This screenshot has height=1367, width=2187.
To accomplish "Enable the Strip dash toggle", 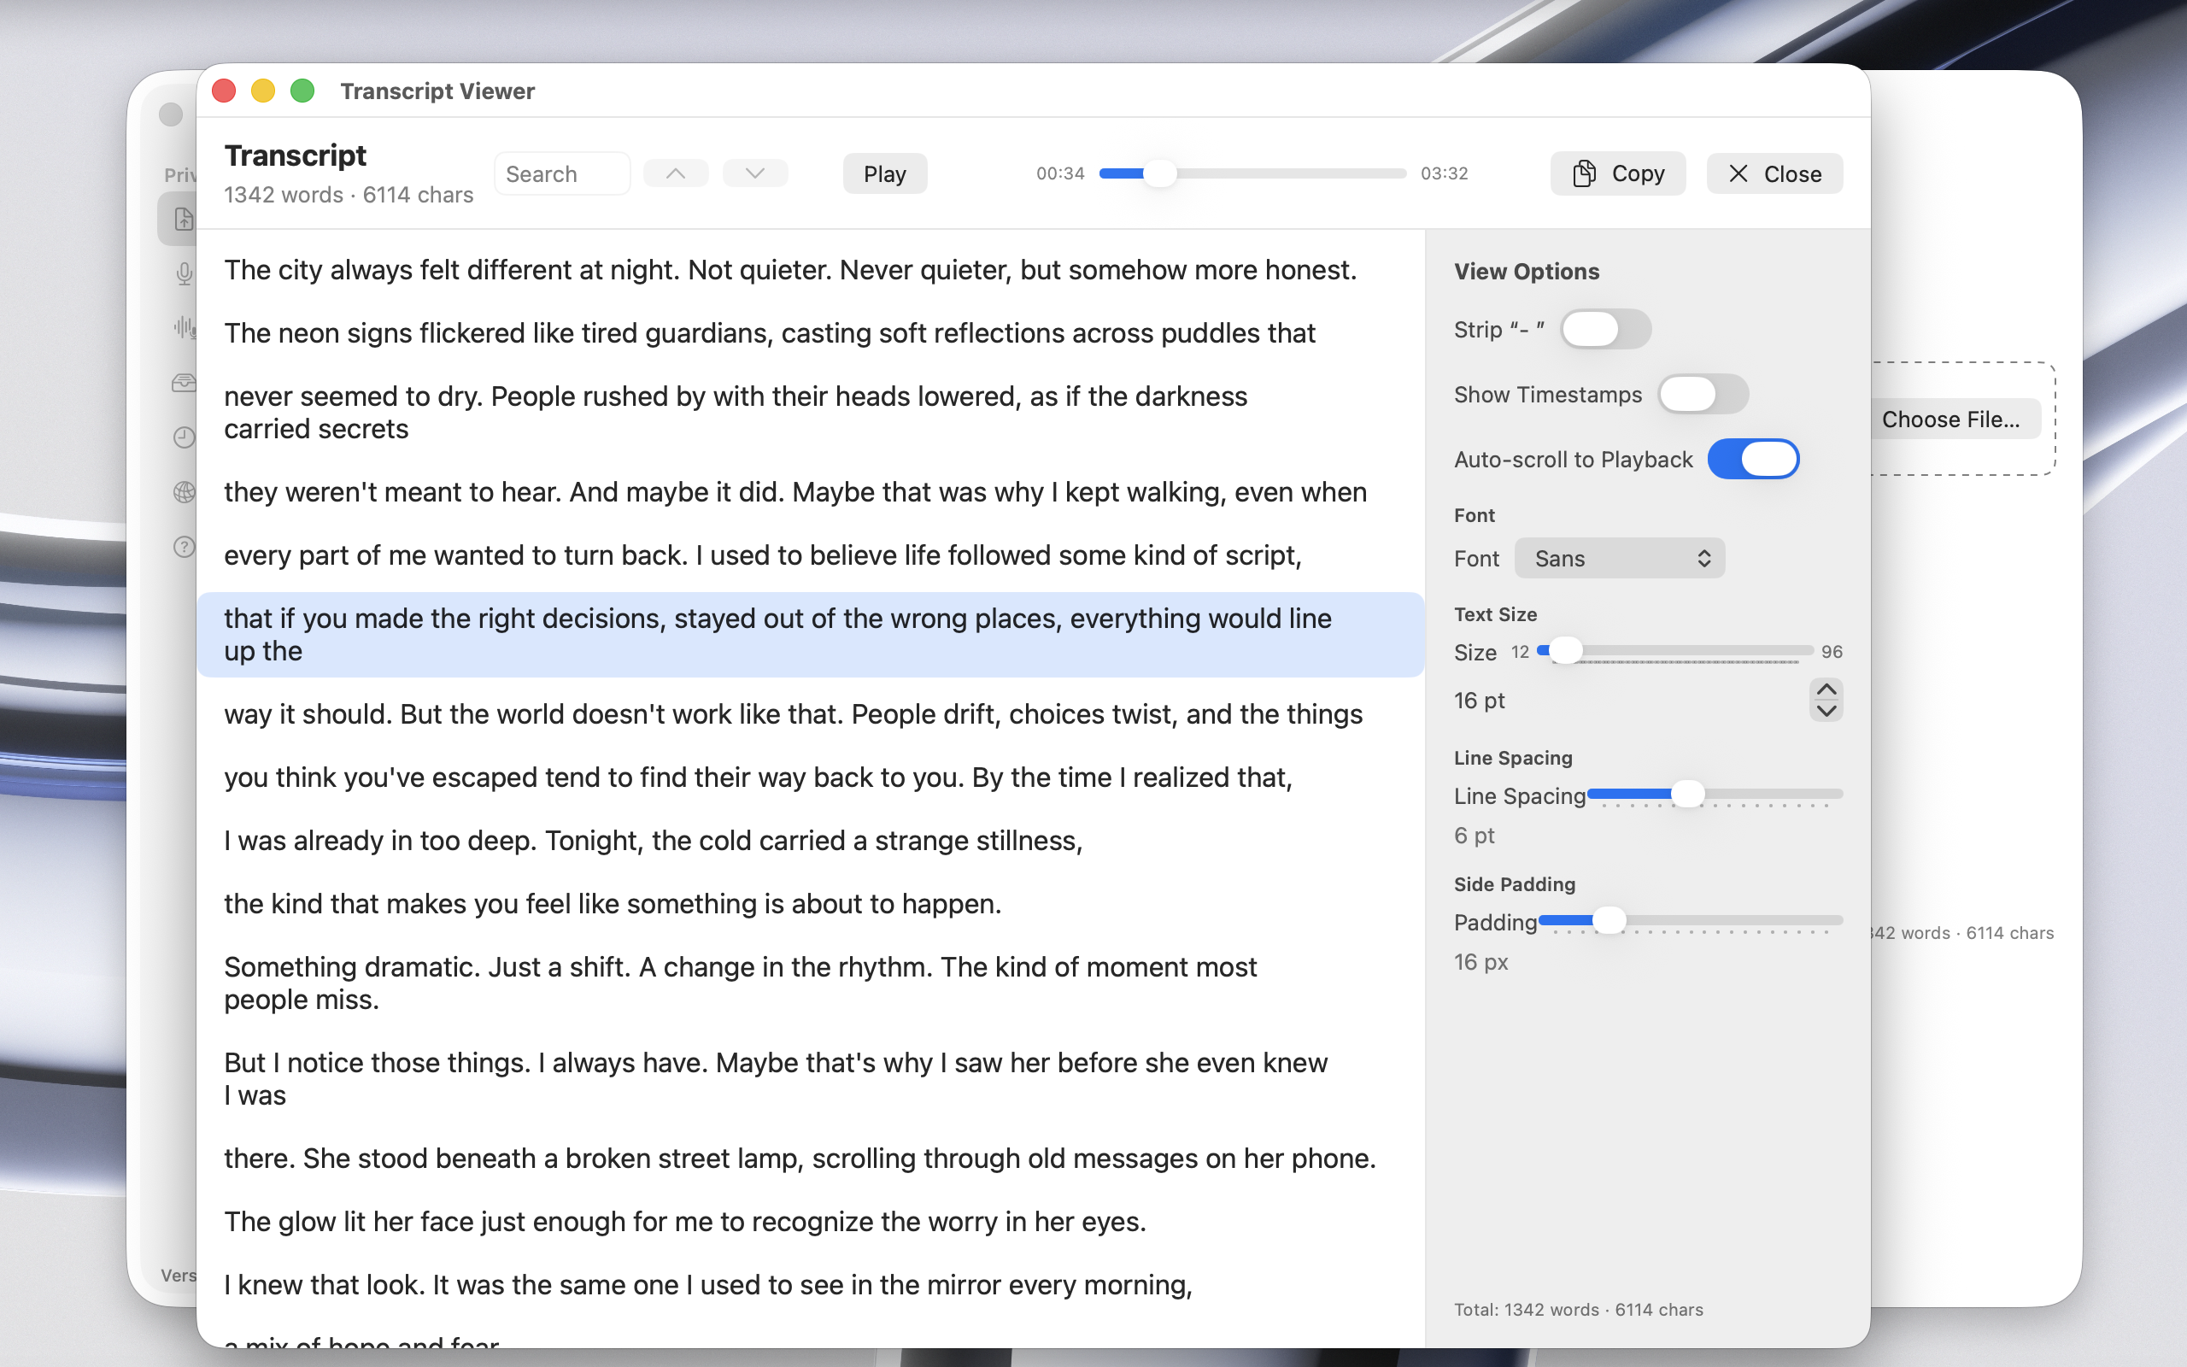I will (x=1605, y=329).
